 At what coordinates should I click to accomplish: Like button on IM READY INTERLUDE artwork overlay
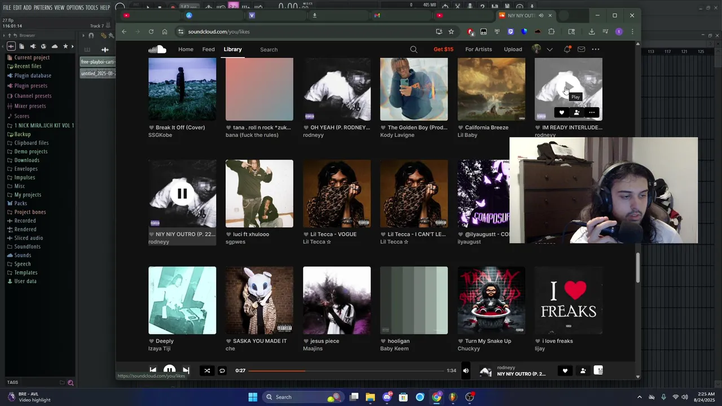561,113
